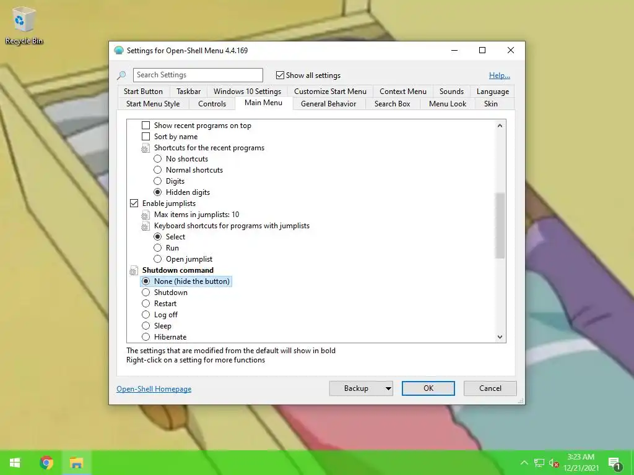This screenshot has height=475, width=634.
Task: Open the Windows Start button on the taskbar
Action: point(15,463)
